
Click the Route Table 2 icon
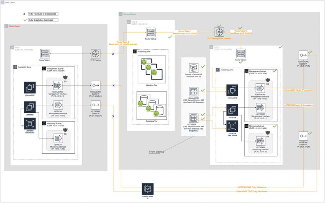151,32
